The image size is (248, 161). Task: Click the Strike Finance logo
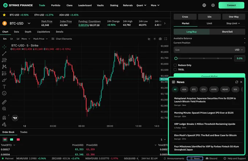pyautogui.click(x=18, y=5)
